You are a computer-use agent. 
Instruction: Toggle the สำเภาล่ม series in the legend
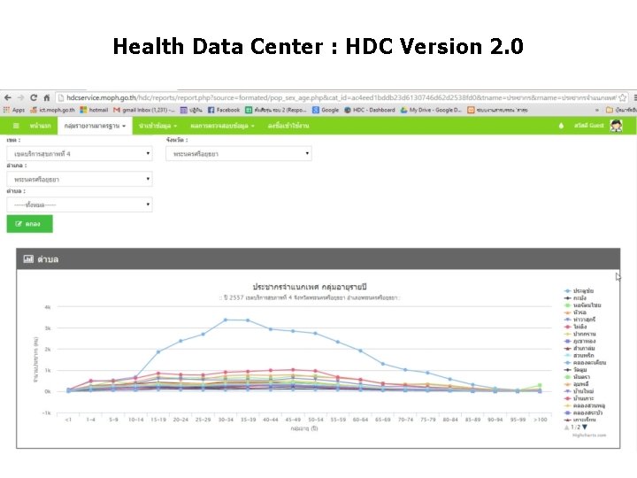[x=579, y=349]
